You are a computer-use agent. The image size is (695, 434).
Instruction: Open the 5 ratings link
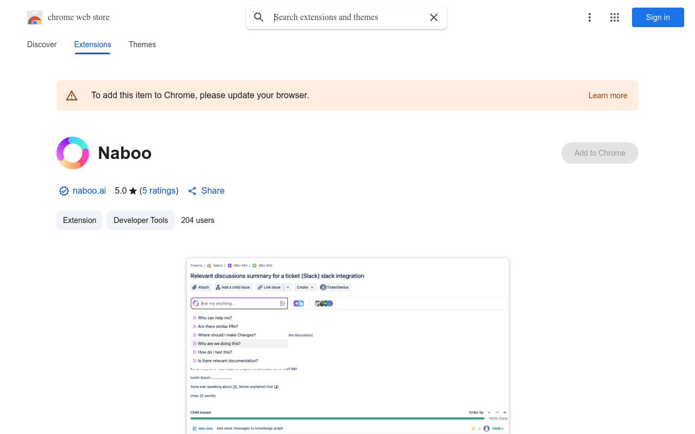point(159,191)
